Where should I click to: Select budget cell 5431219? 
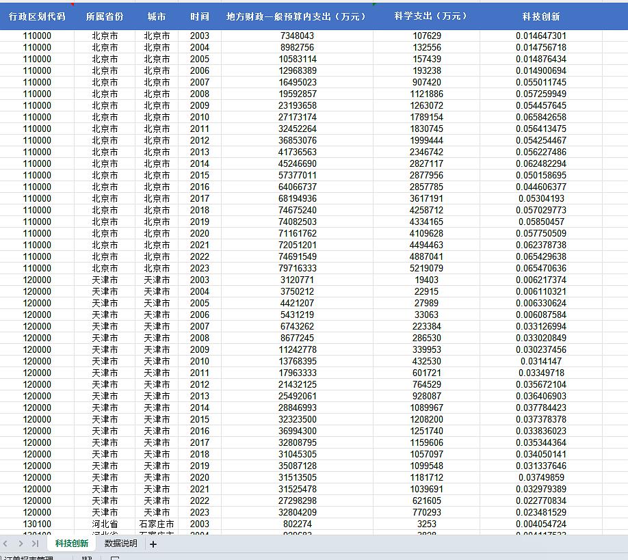297,315
